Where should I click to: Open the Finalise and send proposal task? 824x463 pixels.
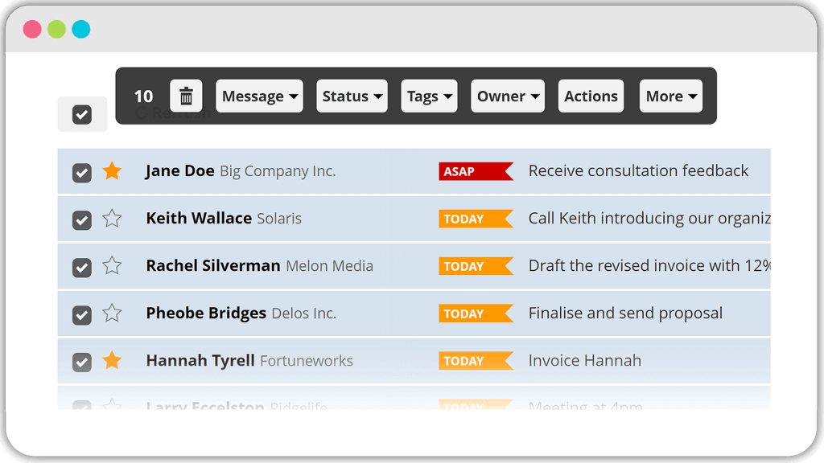[x=624, y=313]
